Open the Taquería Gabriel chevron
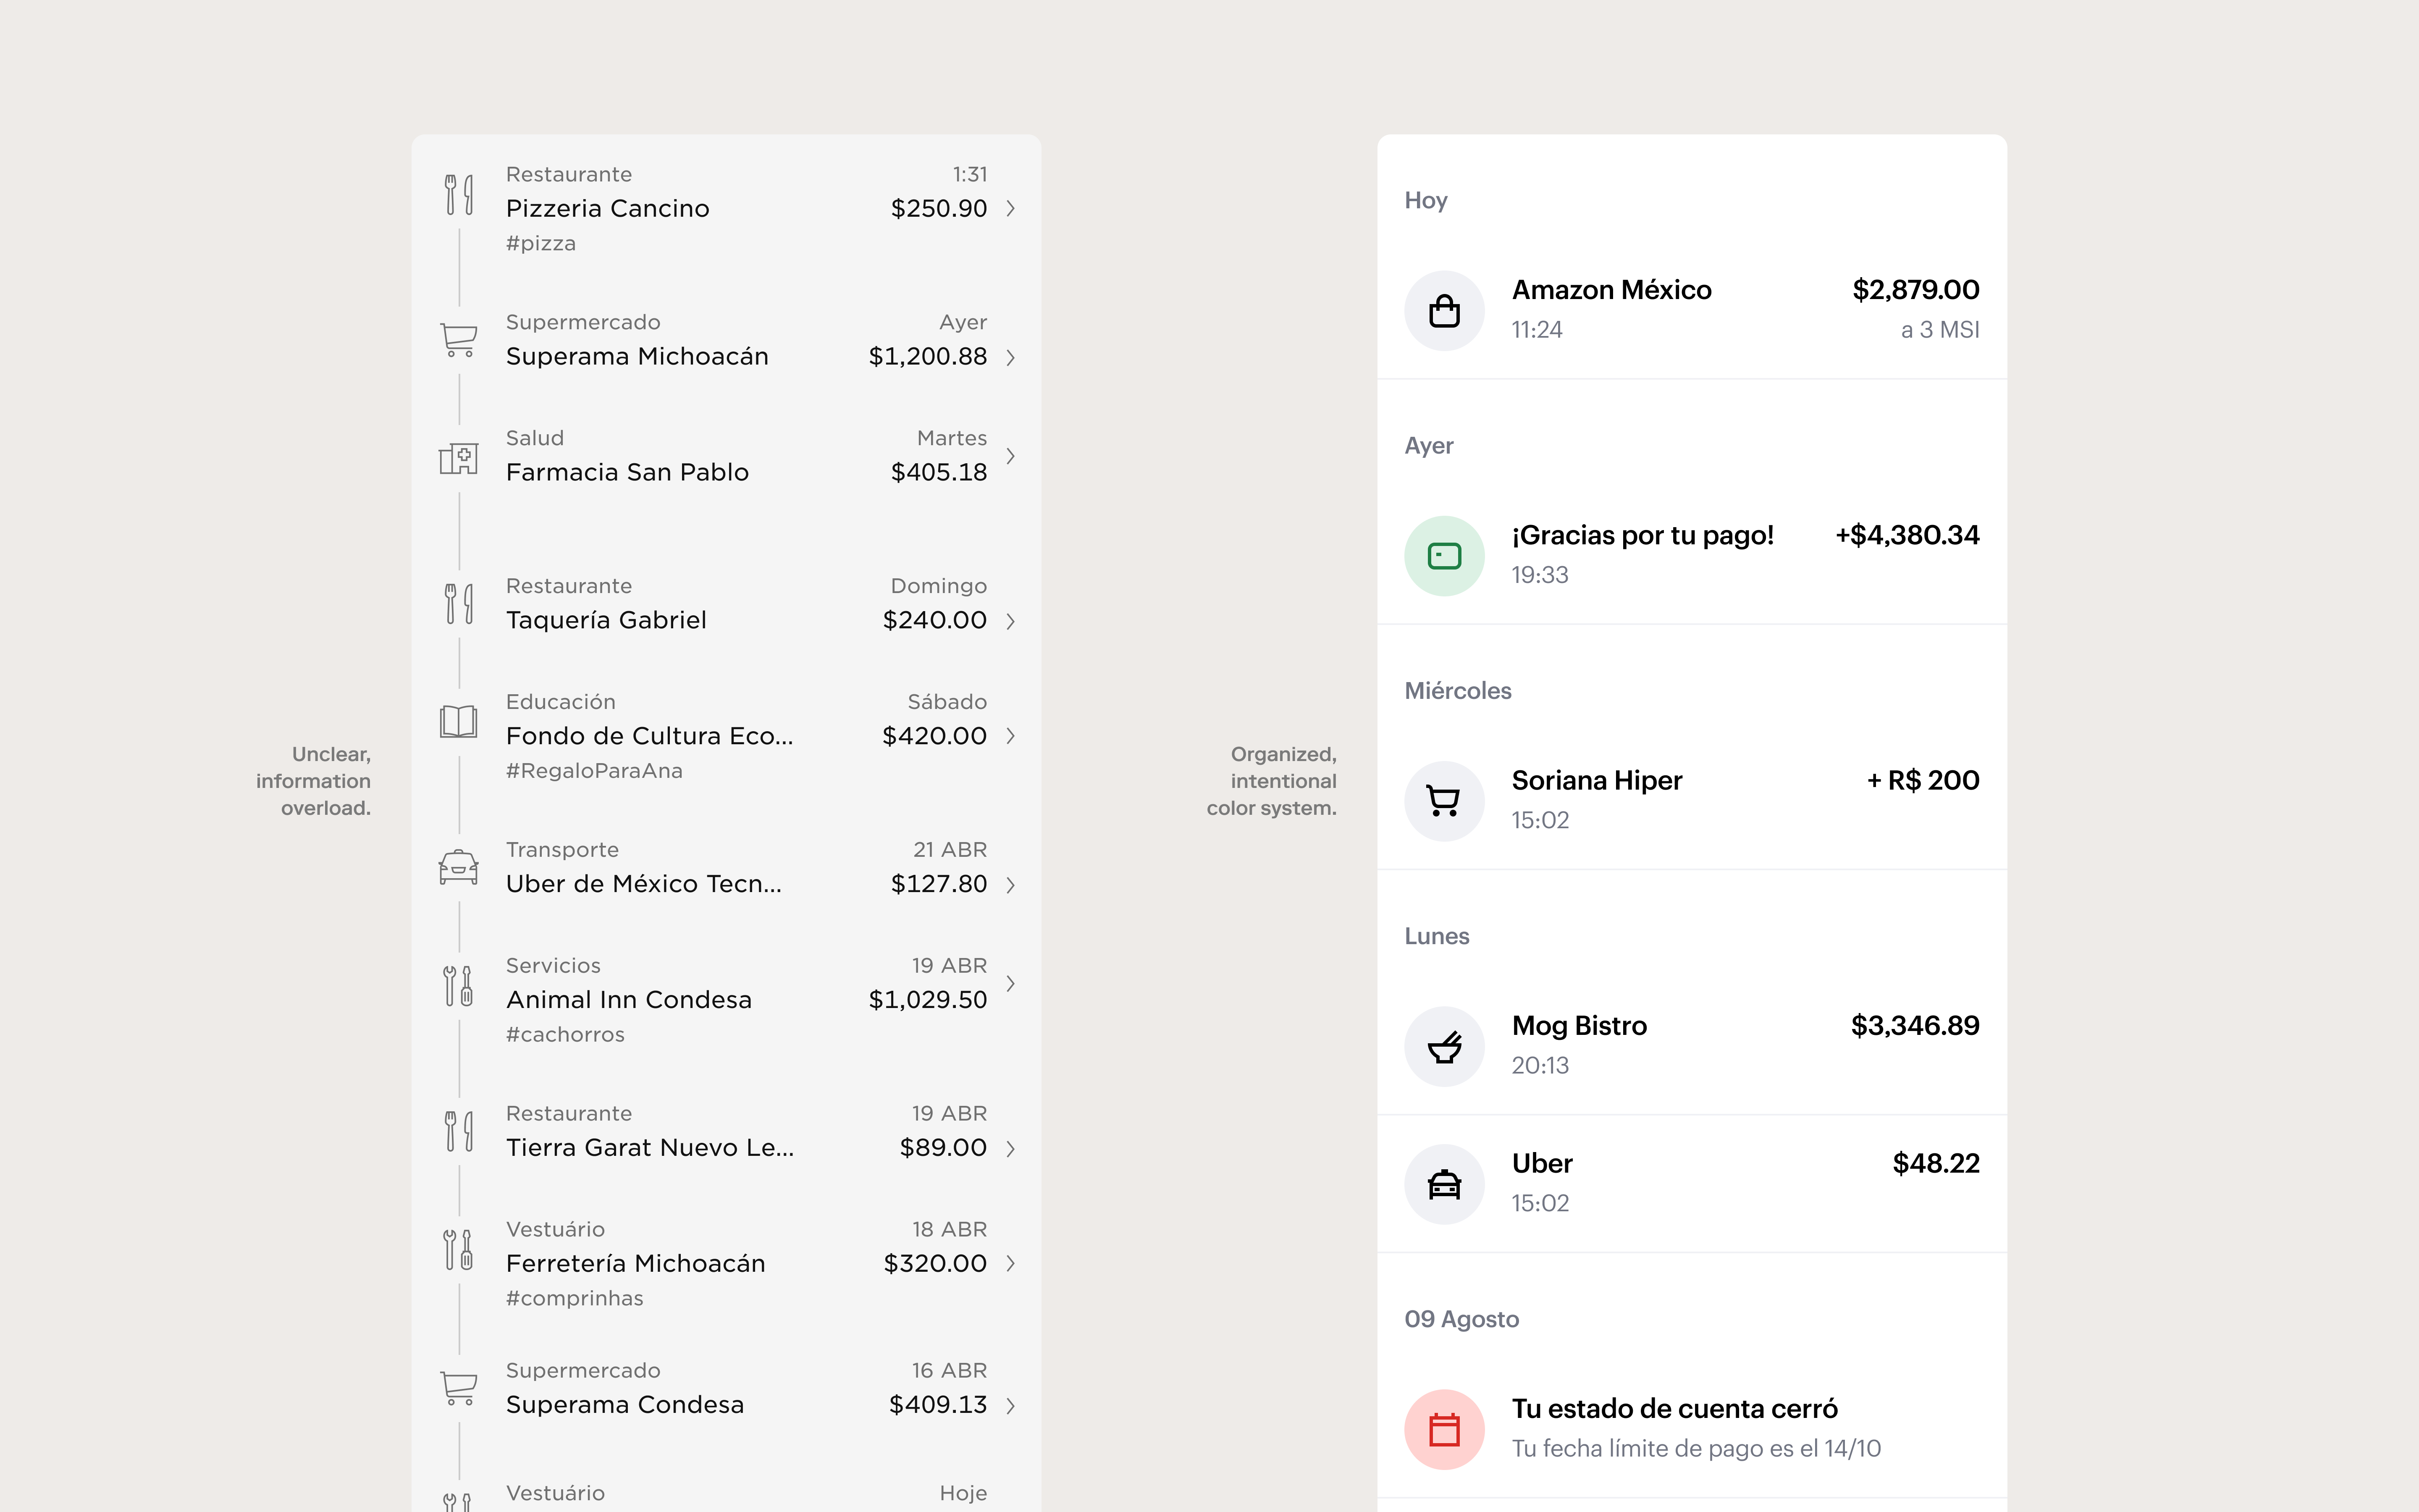The image size is (2419, 1512). tap(1010, 621)
